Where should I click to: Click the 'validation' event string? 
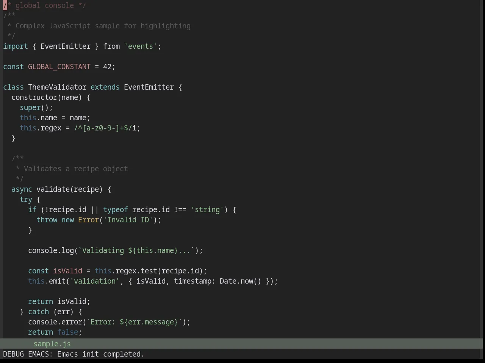click(95, 281)
